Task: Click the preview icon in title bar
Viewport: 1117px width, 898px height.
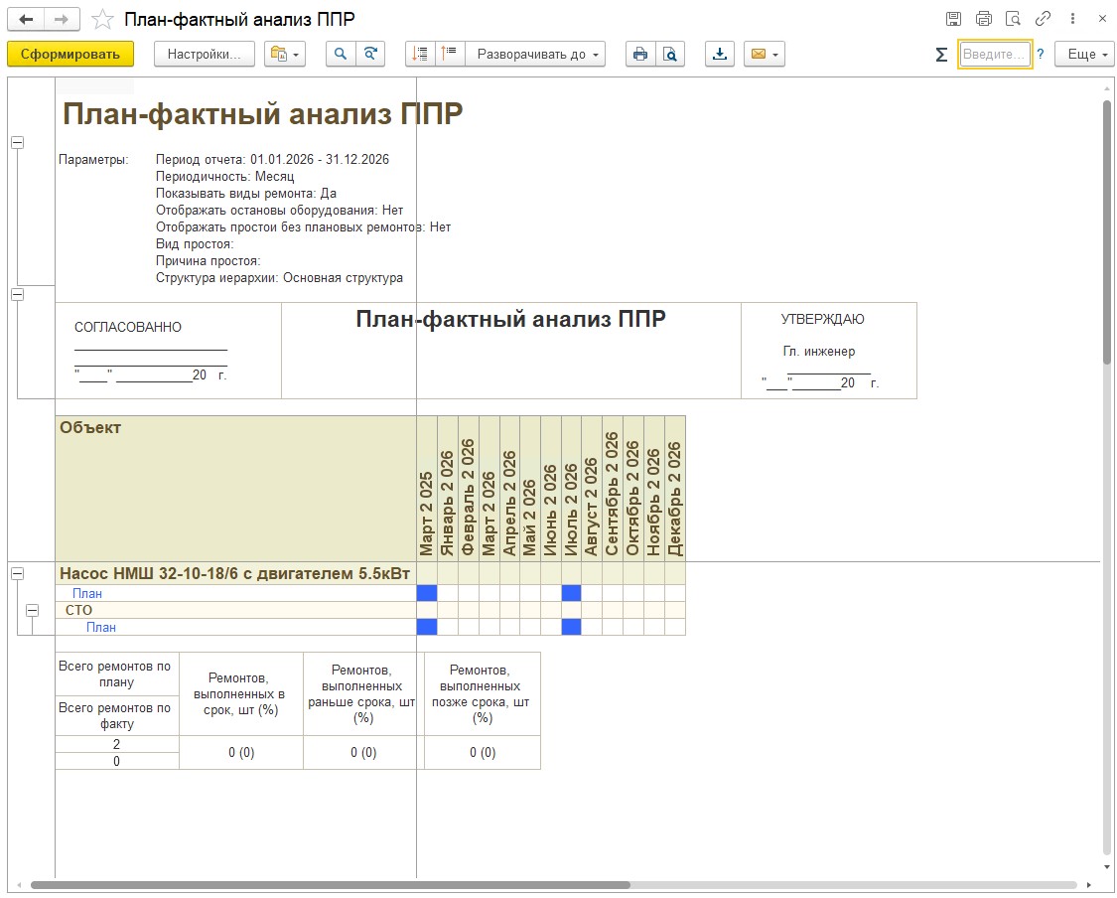Action: (1013, 19)
